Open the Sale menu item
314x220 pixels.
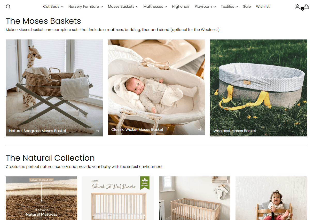click(x=247, y=6)
